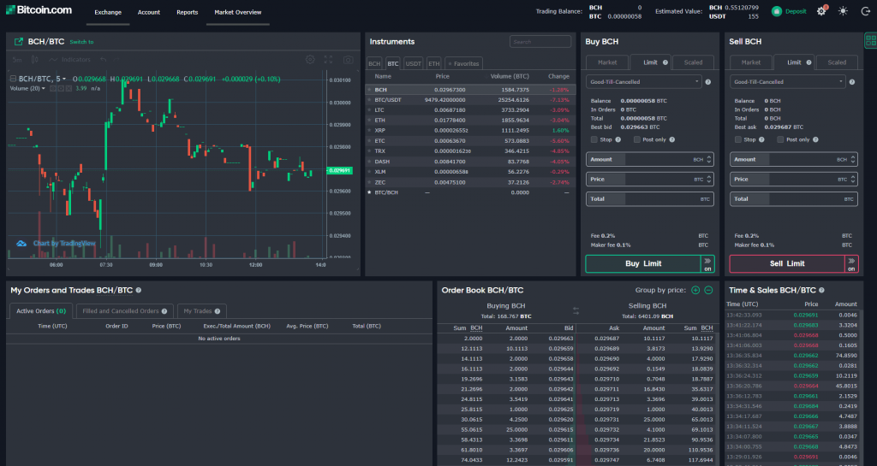Expand Volume (20) indicator dropdown
877x466 pixels.
(44, 89)
